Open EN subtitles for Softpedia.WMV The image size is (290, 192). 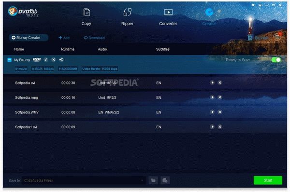[159, 112]
